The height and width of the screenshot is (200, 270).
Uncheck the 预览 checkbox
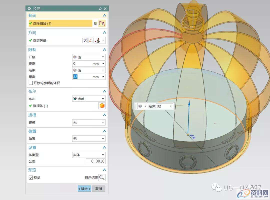31,178
